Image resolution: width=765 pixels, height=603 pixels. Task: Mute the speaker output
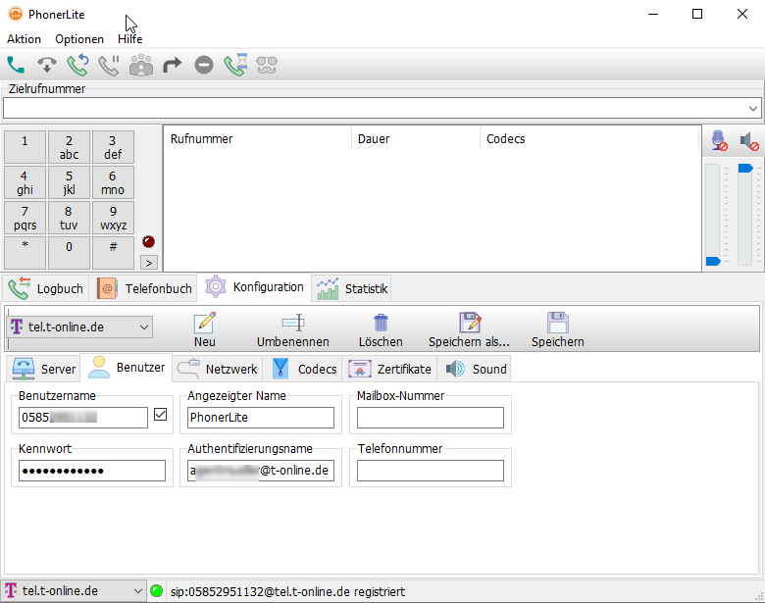coord(749,141)
